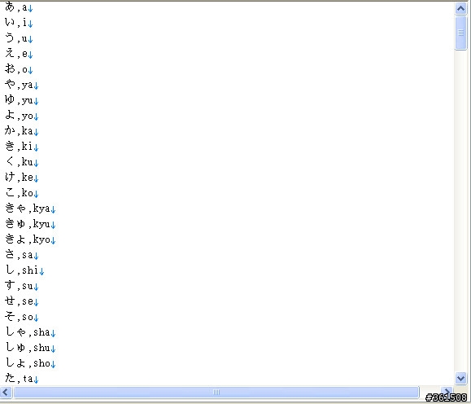The height and width of the screenshot is (404, 471).
Task: Click the 'せ,se' row
Action: click(22, 301)
